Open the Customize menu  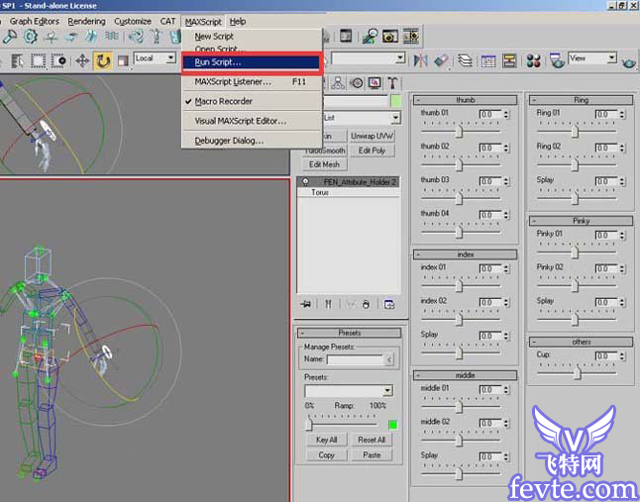[133, 21]
